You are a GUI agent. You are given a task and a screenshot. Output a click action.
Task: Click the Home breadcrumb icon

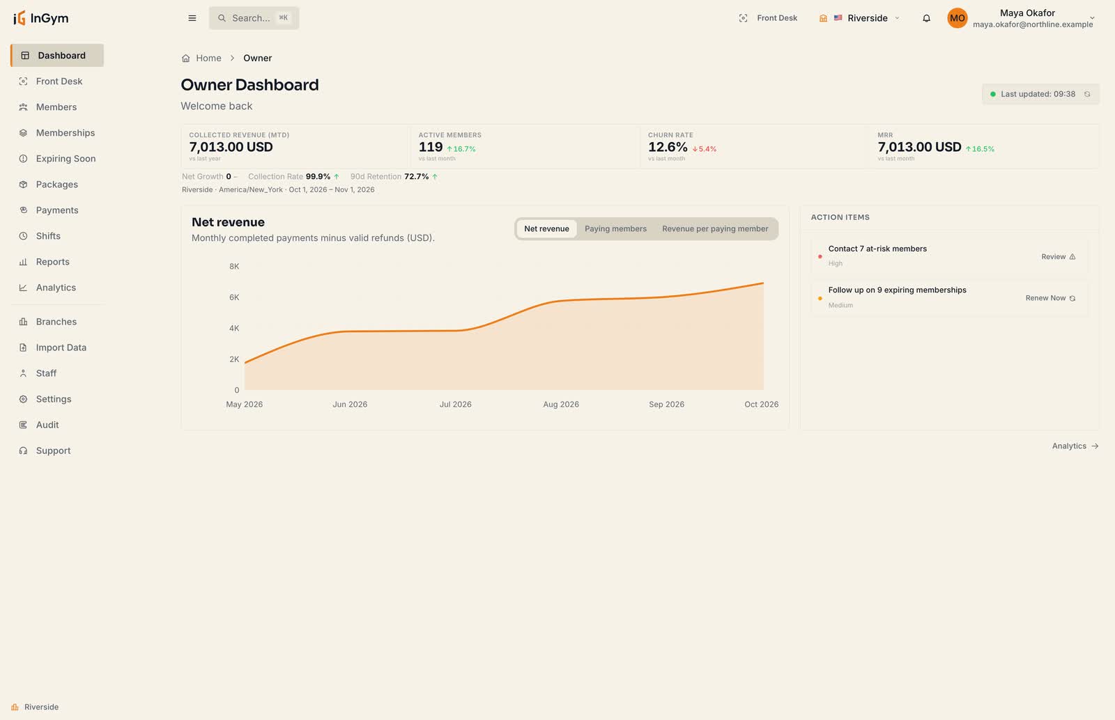coord(185,58)
